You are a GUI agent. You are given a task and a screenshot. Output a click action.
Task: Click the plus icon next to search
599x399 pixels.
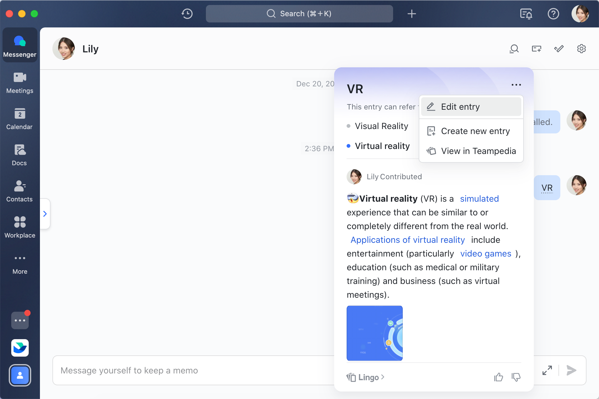point(412,14)
